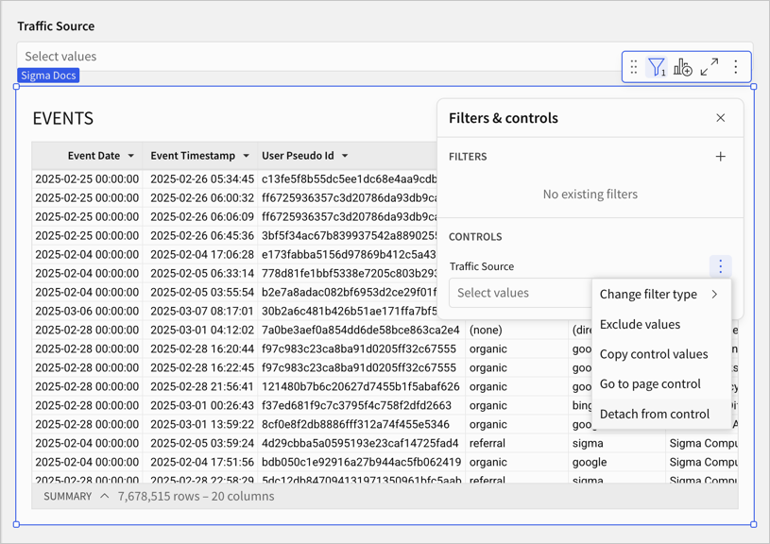This screenshot has height=544, width=770.
Task: Click the add chart icon in toolbar
Action: coord(682,67)
